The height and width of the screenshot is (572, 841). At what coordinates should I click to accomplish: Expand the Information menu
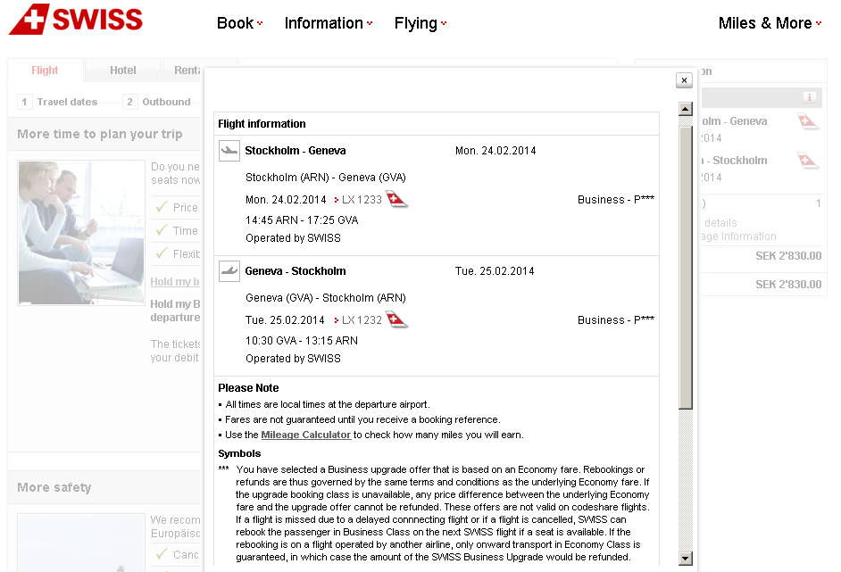click(x=328, y=23)
